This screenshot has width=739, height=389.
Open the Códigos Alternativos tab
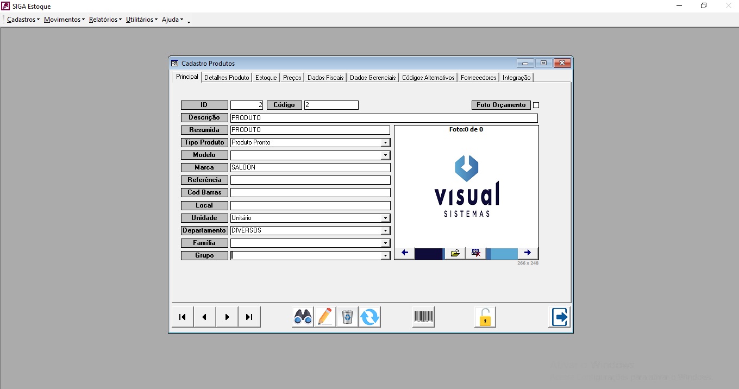(x=428, y=78)
